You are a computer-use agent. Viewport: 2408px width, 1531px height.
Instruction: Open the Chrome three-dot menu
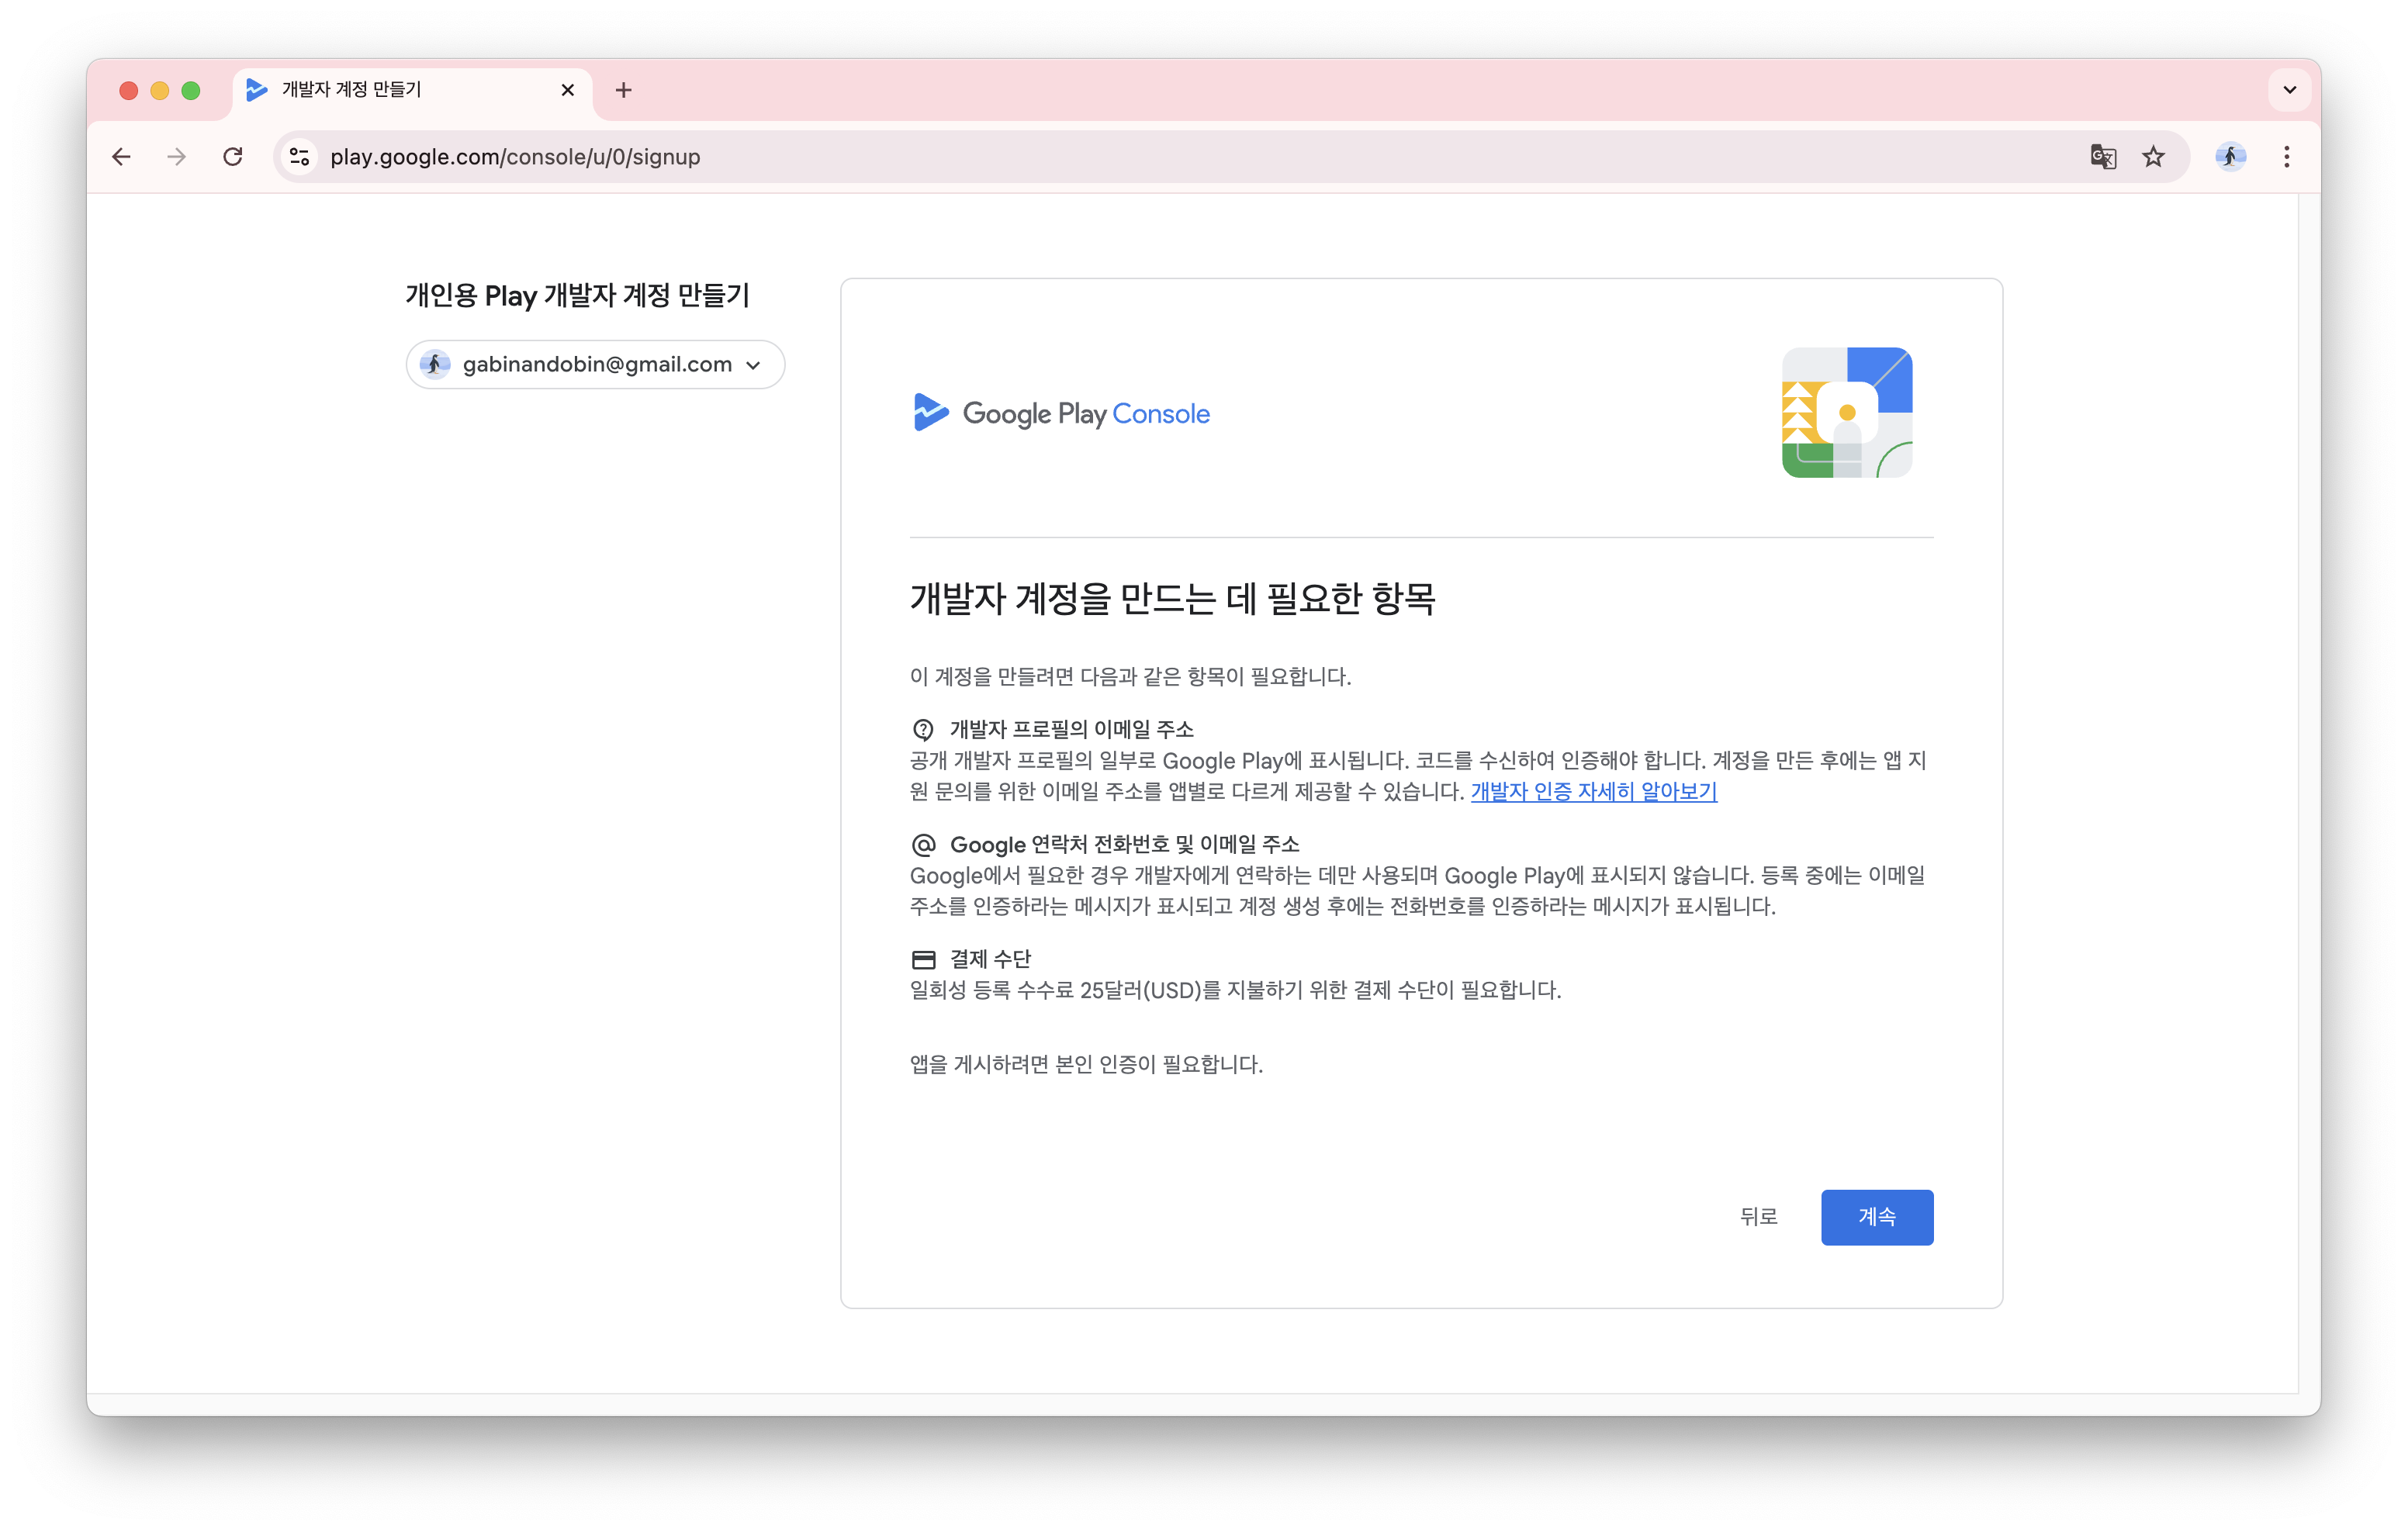point(2287,157)
